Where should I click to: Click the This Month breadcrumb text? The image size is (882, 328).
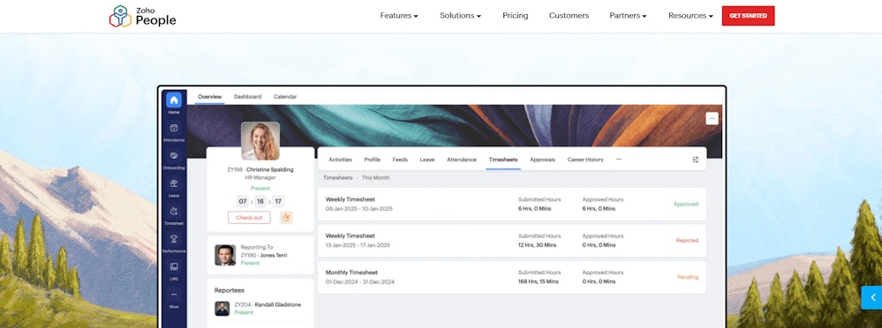375,177
